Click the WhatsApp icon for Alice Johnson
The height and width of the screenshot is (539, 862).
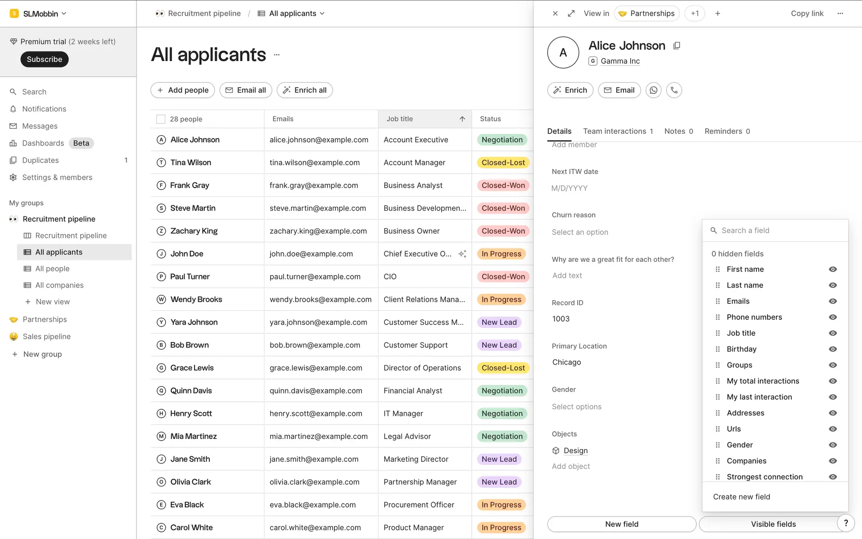653,90
